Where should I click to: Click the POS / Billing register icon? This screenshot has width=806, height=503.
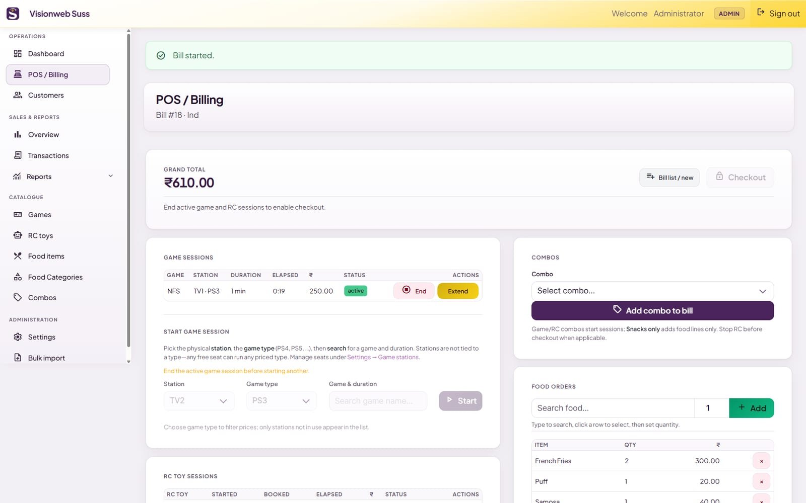[x=18, y=74]
